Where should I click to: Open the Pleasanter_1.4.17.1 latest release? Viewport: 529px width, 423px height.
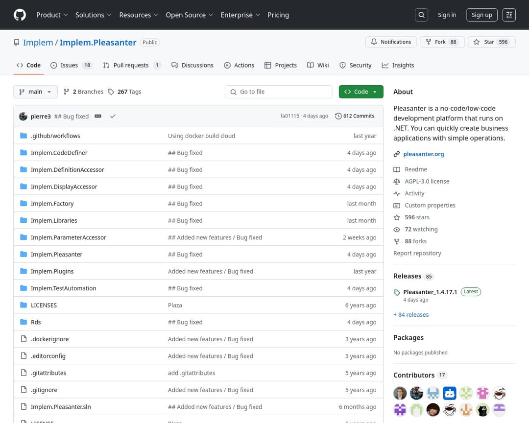[x=430, y=292]
